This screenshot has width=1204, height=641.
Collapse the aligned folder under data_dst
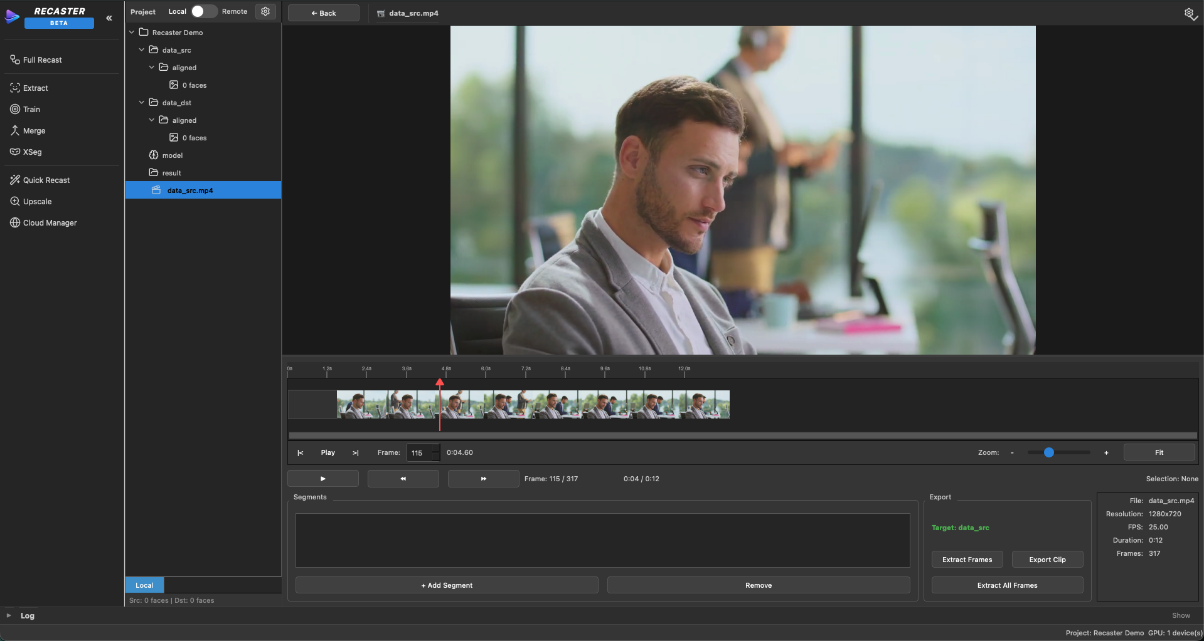152,120
